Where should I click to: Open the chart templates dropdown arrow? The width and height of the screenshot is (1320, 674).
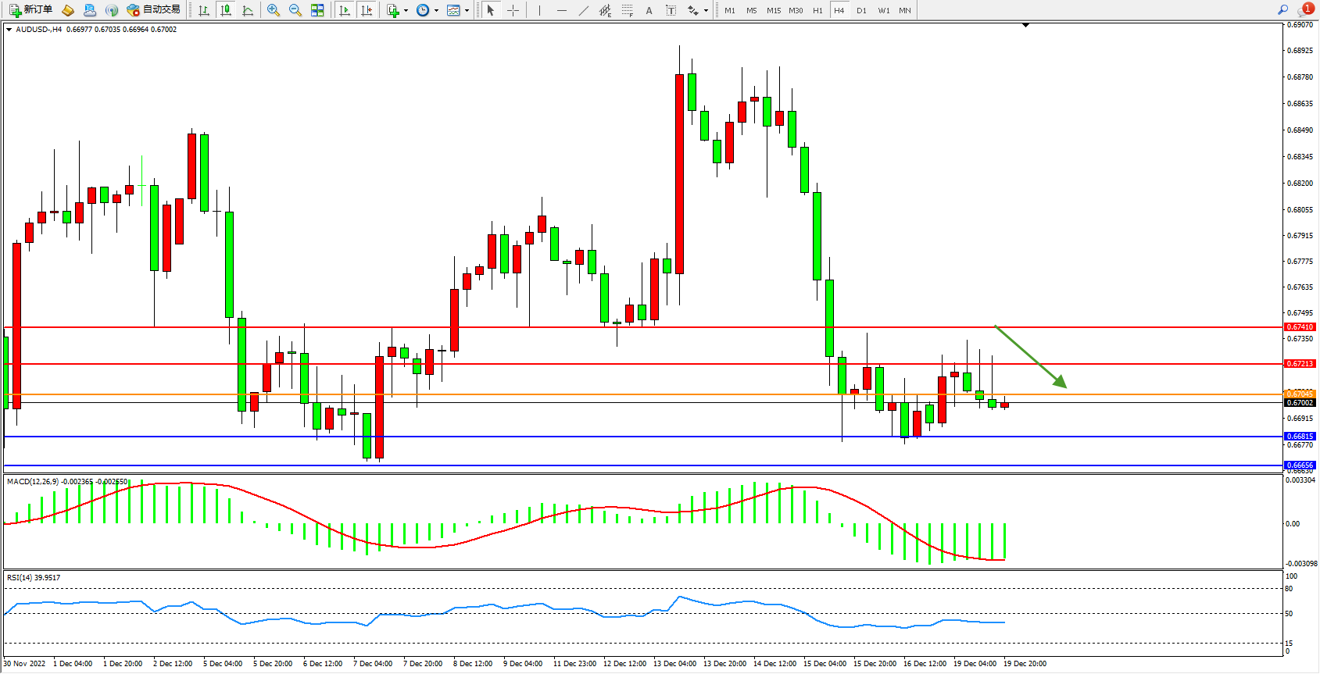tap(467, 11)
